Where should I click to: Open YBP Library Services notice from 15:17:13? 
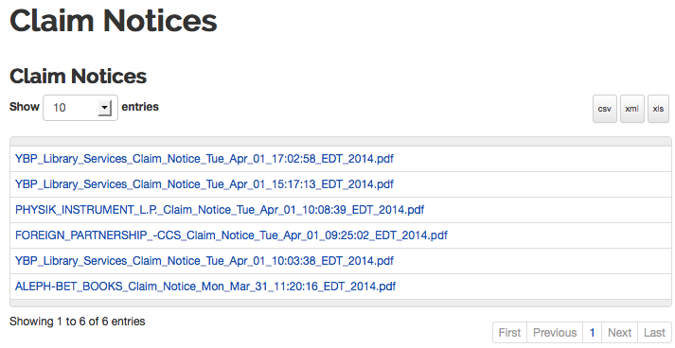[204, 184]
